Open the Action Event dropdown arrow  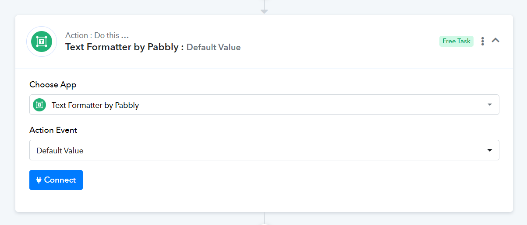(490, 150)
